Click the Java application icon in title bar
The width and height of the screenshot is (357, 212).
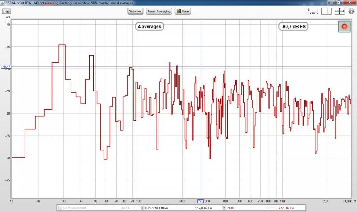pos(2,3)
